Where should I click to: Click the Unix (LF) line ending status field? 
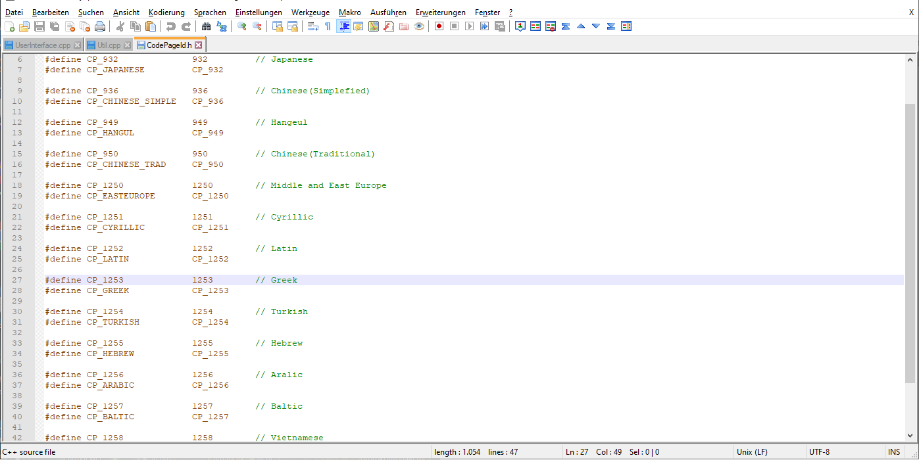[x=769, y=452]
